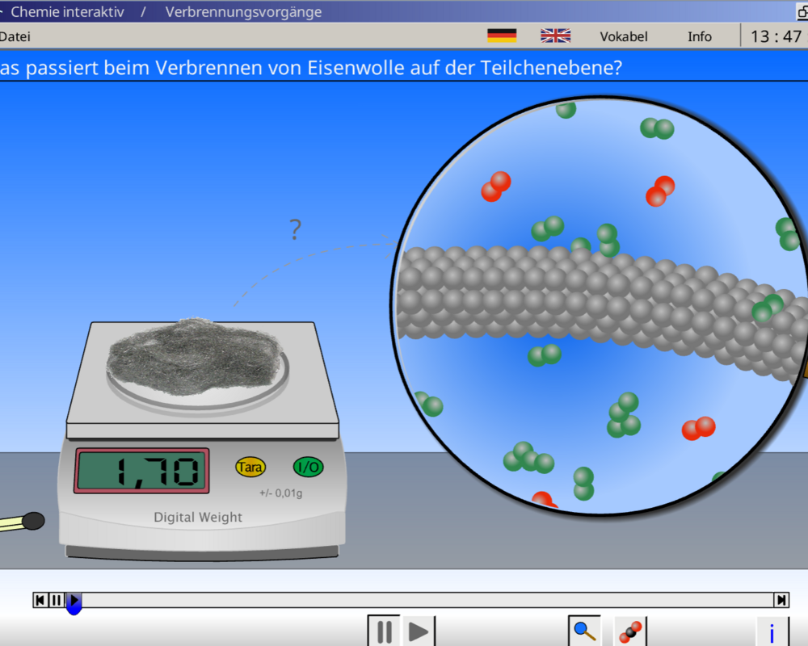Viewport: 808px width, 646px height.
Task: Play the animation with the large play button
Action: pos(418,631)
